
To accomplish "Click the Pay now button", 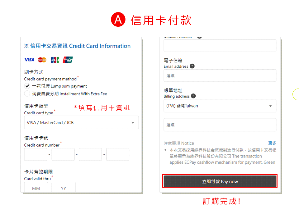I will tap(220, 181).
